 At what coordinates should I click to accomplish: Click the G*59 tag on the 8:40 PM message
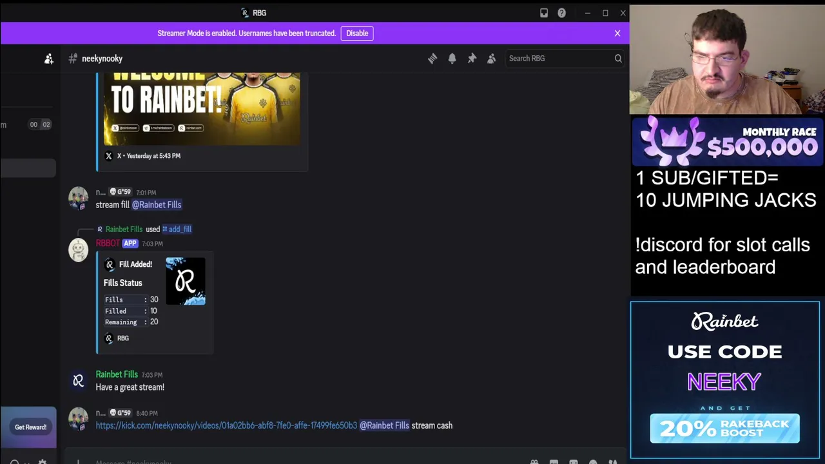pos(120,413)
